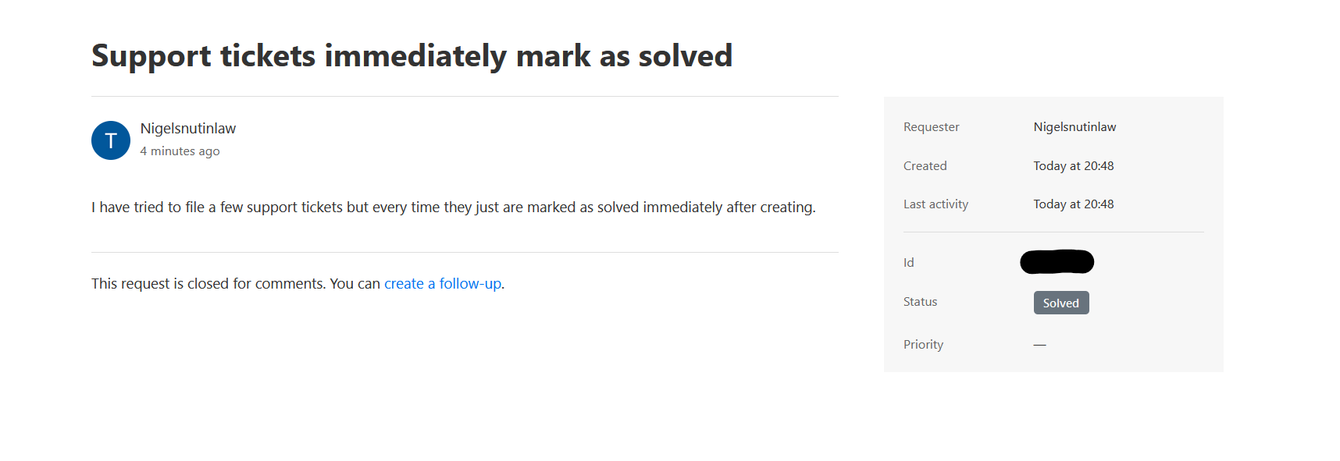Click the Priority dash value
The image size is (1340, 461).
point(1039,345)
